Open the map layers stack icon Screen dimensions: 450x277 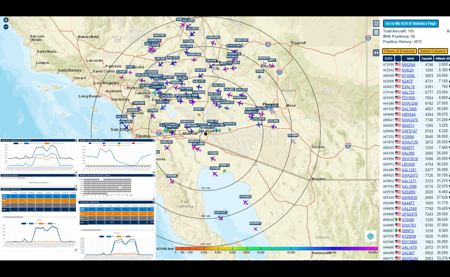click(370, 236)
